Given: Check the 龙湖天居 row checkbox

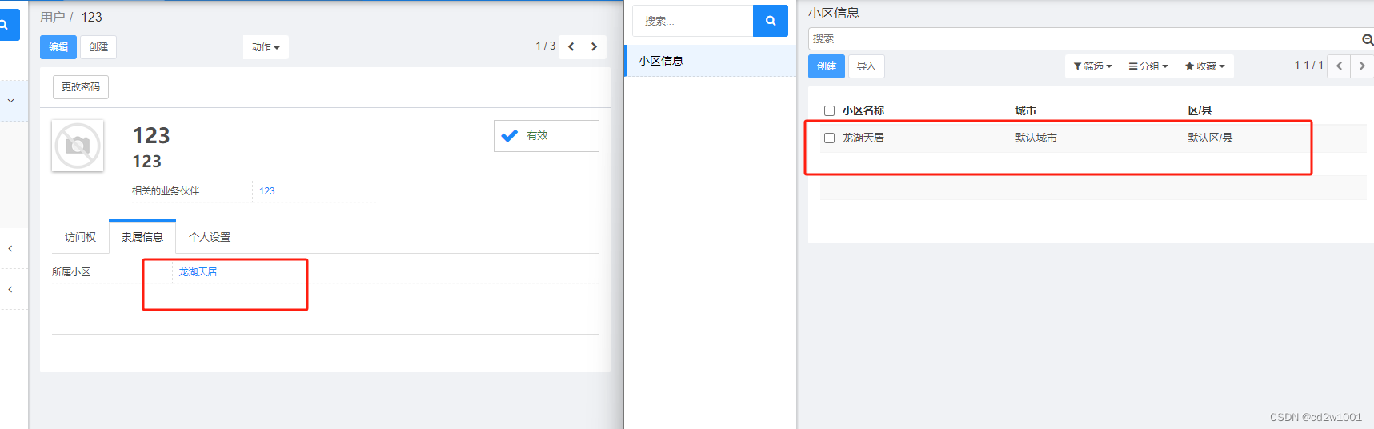Looking at the screenshot, I should [829, 138].
